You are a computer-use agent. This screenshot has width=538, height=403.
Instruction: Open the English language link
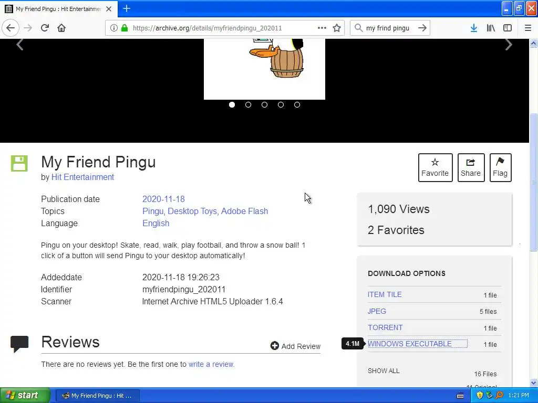[x=156, y=224]
